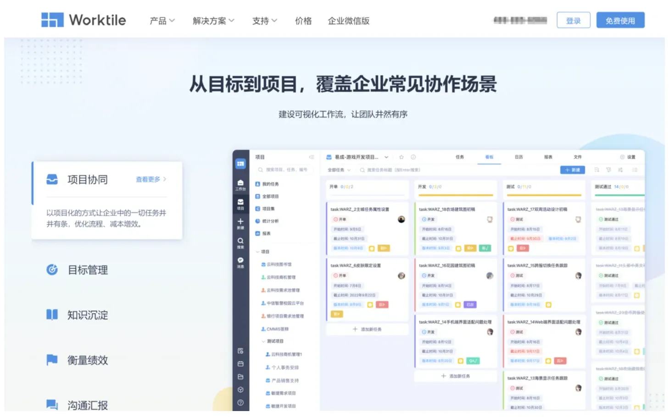Click the blue 新建 button

pyautogui.click(x=572, y=170)
